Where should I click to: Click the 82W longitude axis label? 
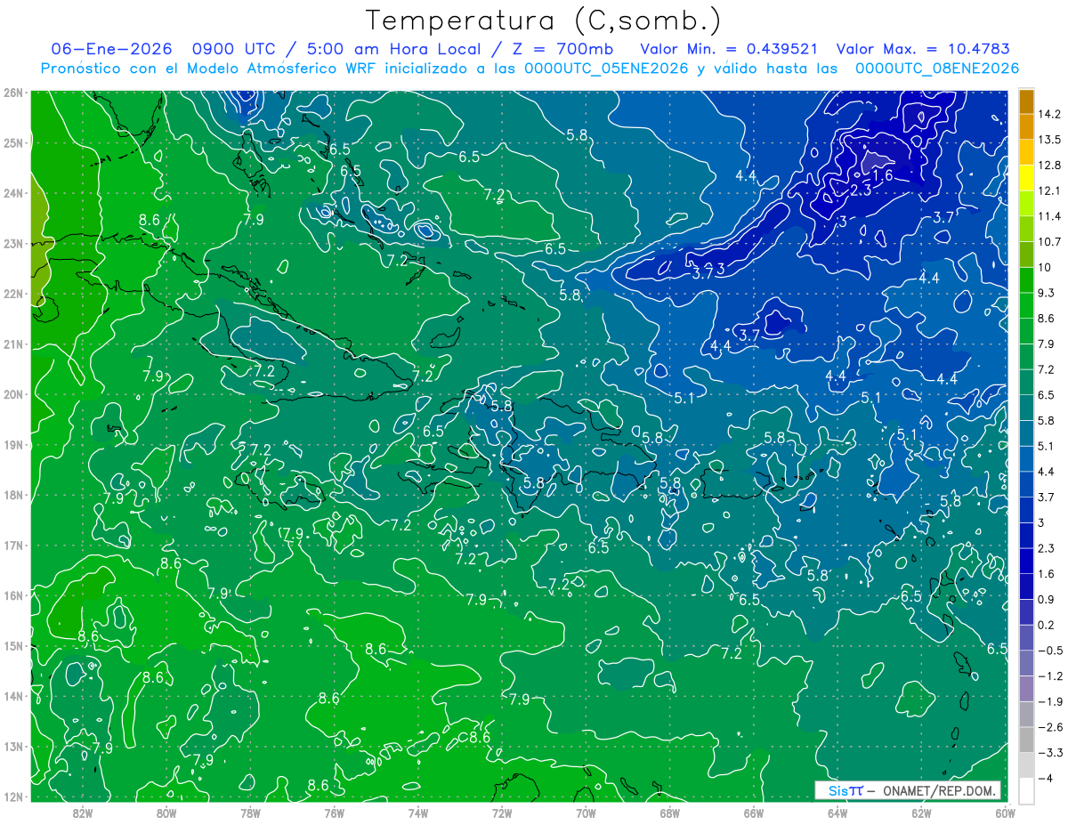pos(83,813)
